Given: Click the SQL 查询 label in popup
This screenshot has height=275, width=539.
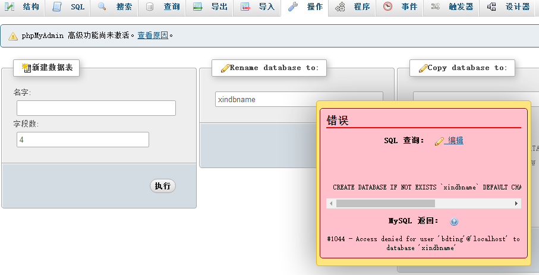Looking at the screenshot, I should pos(404,140).
